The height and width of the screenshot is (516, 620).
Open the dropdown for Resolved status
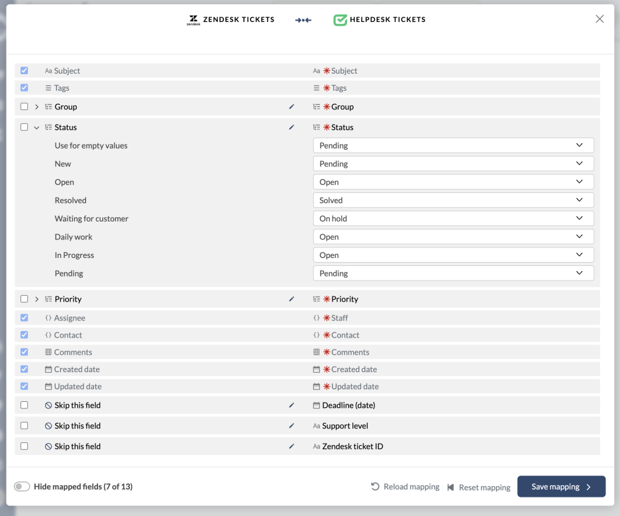[454, 200]
